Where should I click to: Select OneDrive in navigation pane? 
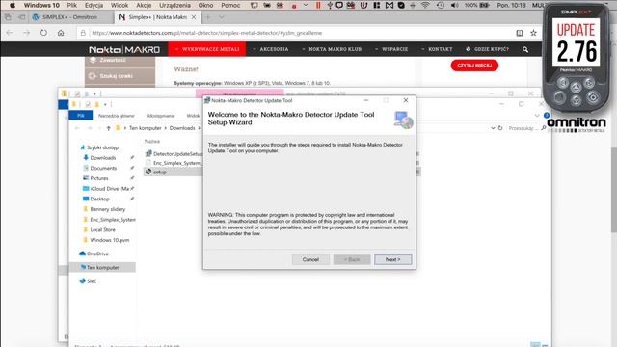coord(97,254)
